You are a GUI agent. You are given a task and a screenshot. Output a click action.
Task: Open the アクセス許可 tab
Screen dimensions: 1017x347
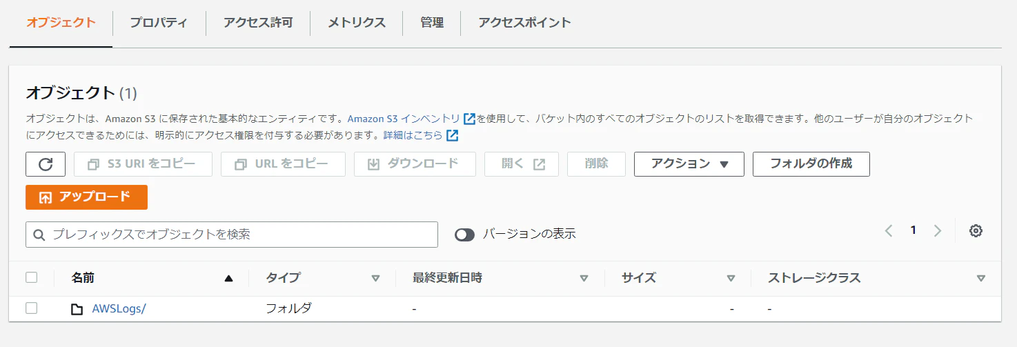[x=258, y=23]
